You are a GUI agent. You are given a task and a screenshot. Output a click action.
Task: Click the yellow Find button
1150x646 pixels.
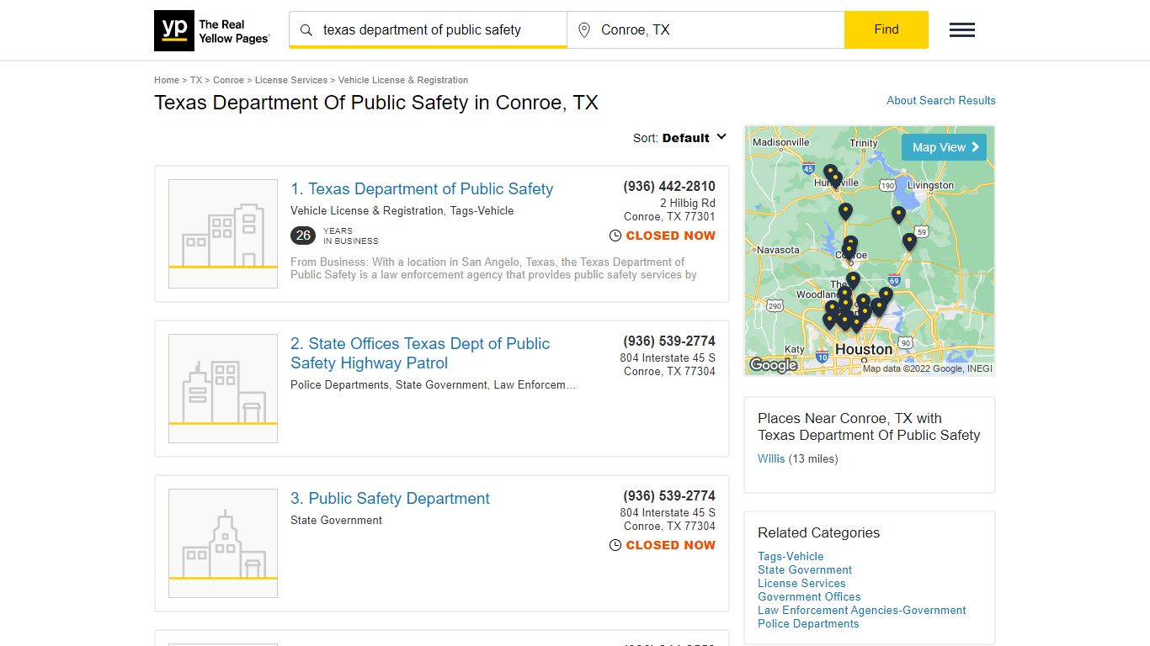click(886, 29)
